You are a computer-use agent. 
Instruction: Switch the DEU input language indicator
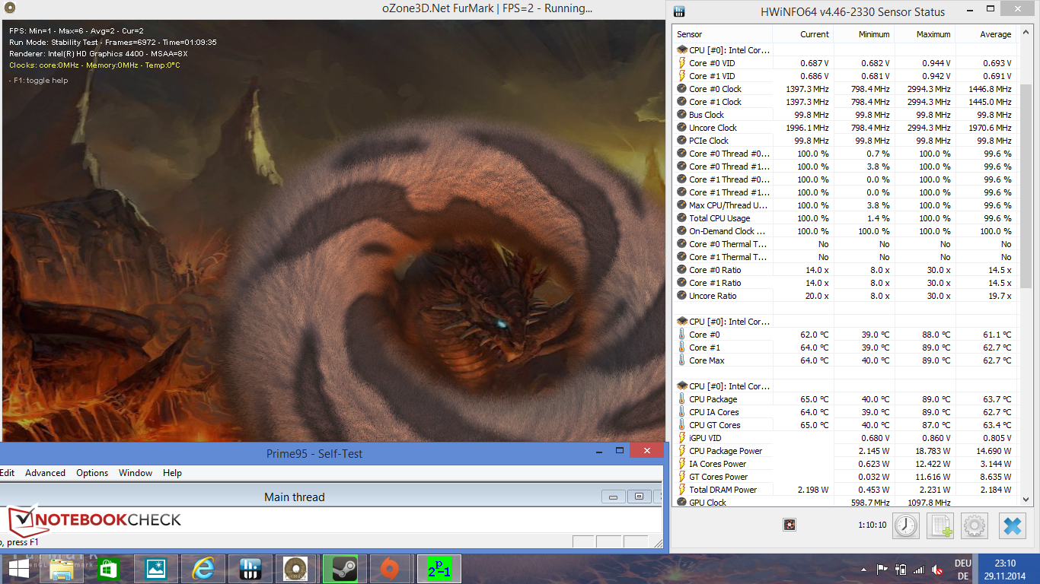point(962,569)
